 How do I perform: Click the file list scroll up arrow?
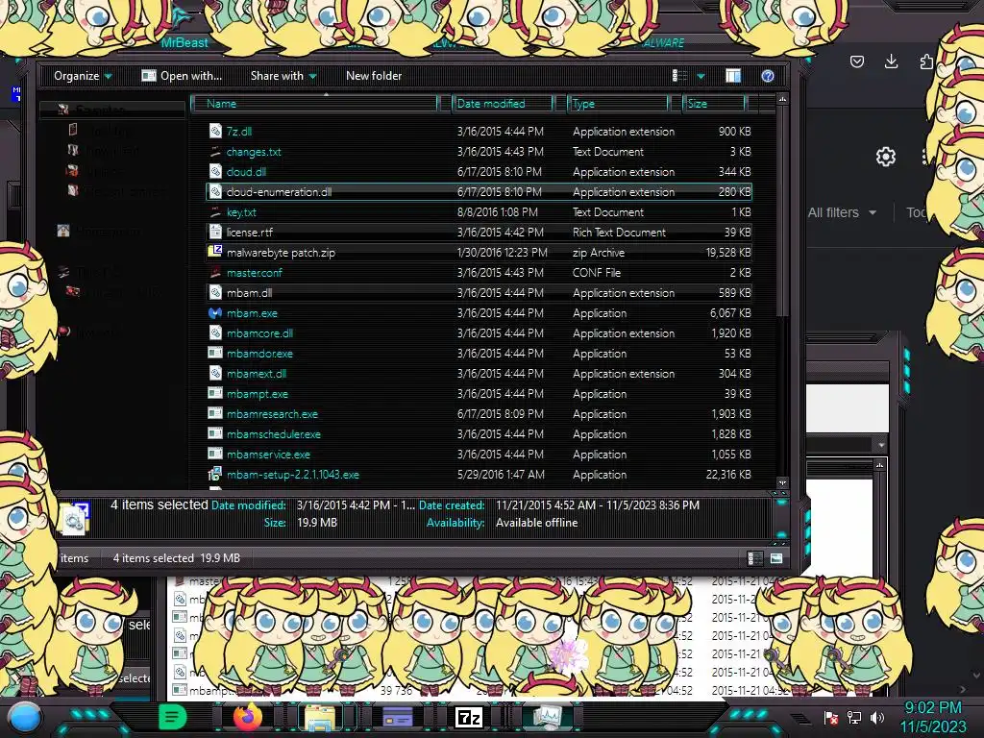[x=782, y=100]
